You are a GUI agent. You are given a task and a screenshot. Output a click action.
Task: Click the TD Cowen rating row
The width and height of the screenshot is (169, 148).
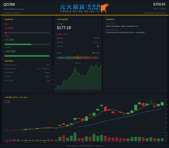[x=27, y=80]
